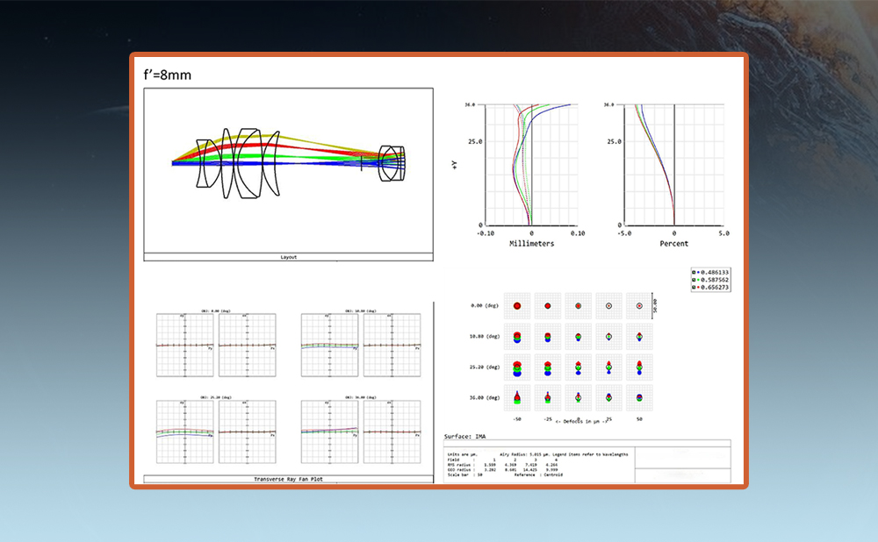This screenshot has width=878, height=542.
Task: Toggle the 0.587562 wavelength legend marker
Action: tap(694, 280)
